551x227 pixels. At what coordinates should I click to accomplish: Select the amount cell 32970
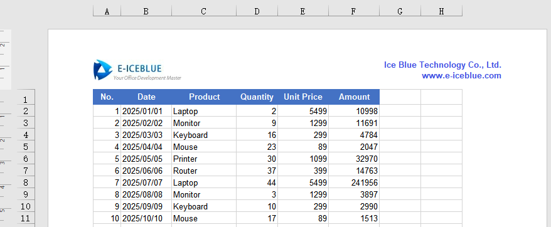(354, 159)
